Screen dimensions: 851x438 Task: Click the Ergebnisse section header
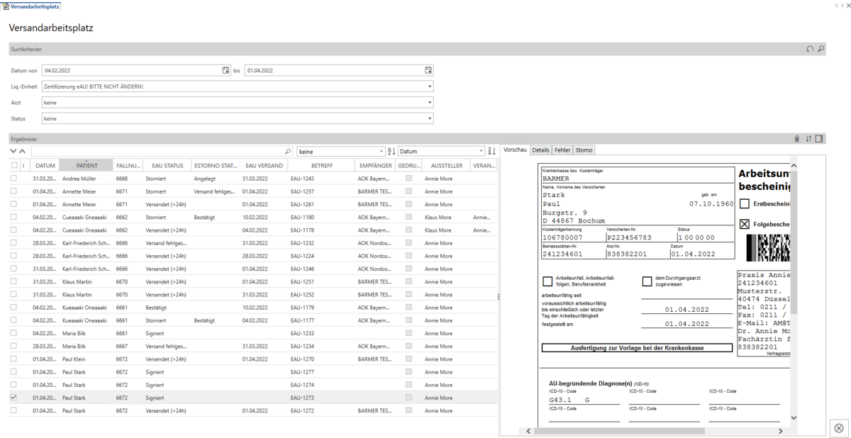click(x=418, y=139)
